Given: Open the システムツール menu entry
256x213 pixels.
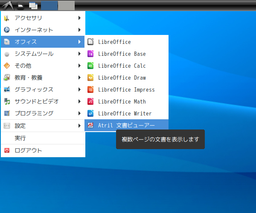Looking at the screenshot, I should point(43,54).
